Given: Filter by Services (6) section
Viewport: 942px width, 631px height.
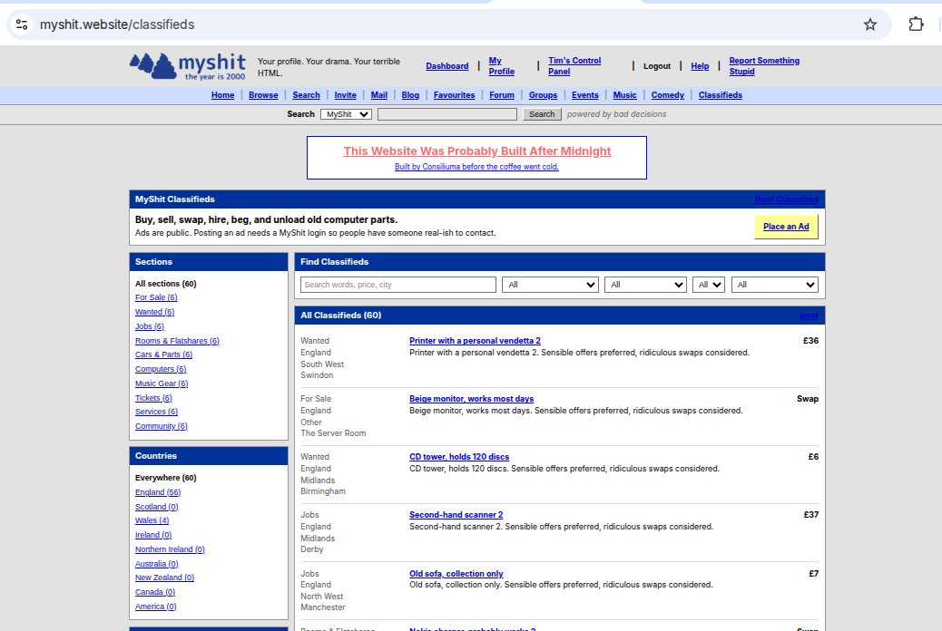Looking at the screenshot, I should (156, 412).
